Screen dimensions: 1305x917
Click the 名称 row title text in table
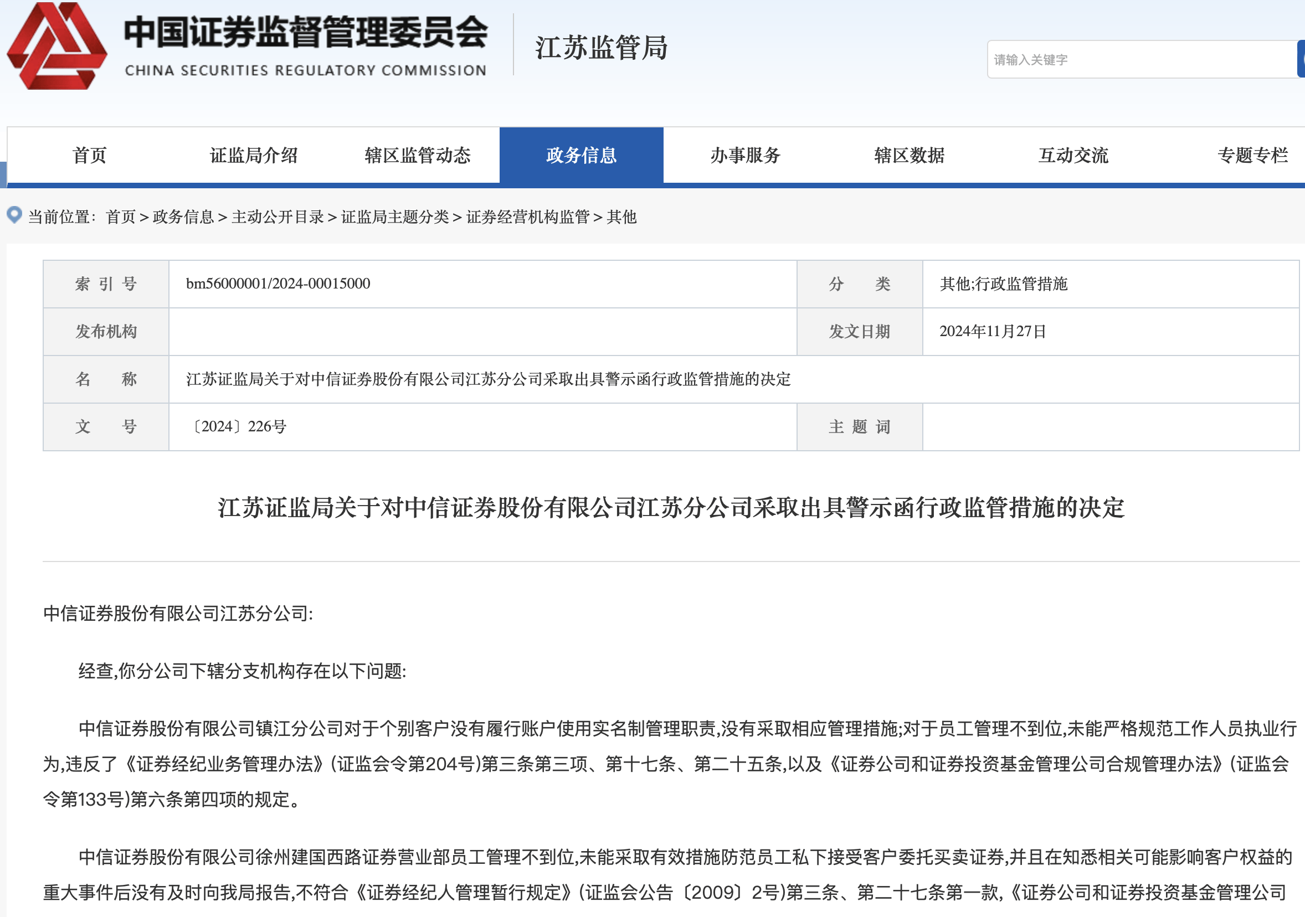tap(488, 379)
